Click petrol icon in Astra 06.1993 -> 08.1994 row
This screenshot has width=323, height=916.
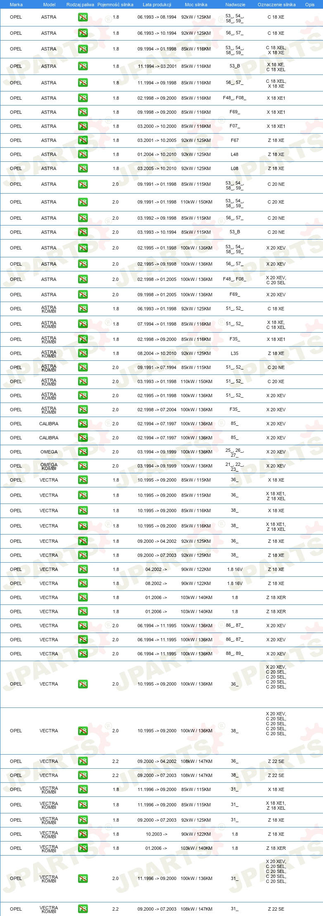tap(83, 17)
